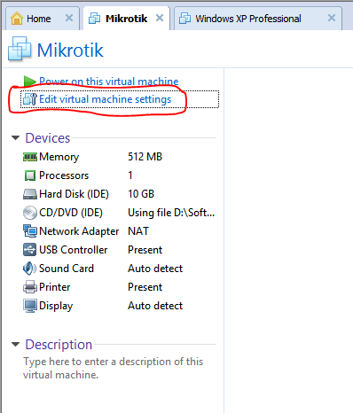Close the Home tab
Screen dimensions: 353x413
69,19
